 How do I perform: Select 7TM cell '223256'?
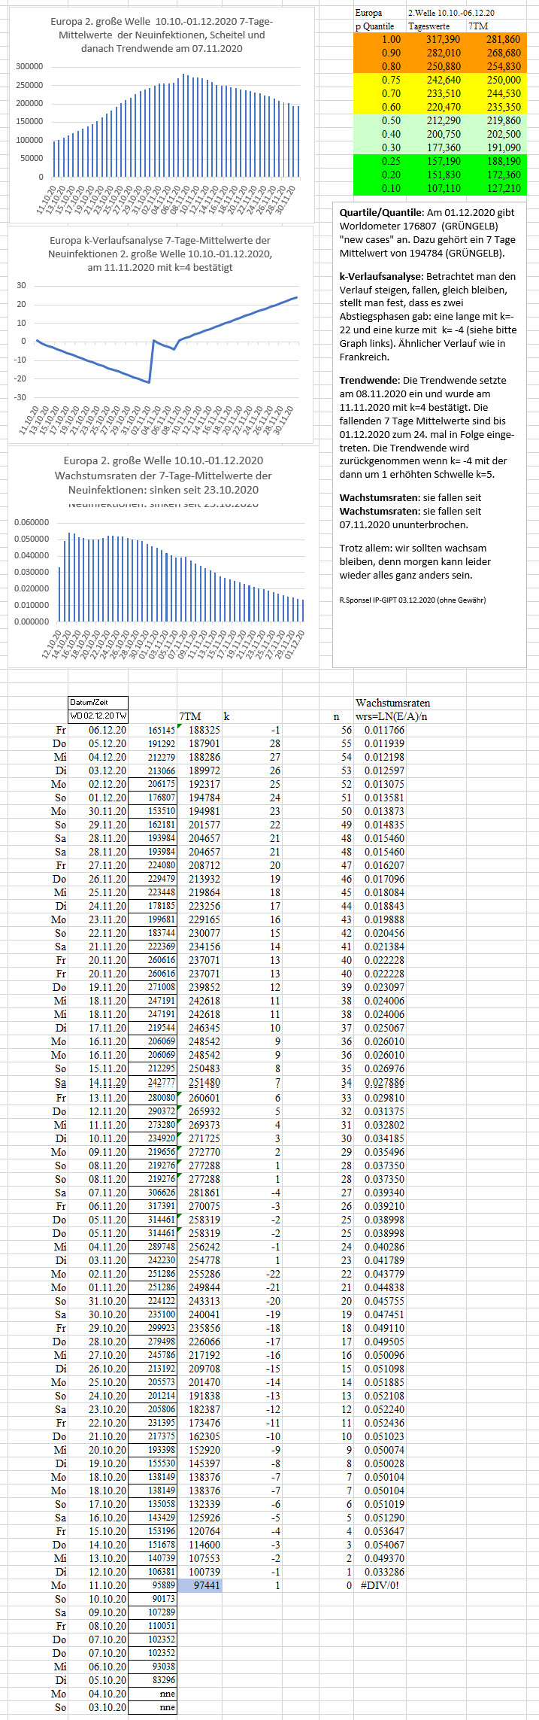point(199,906)
